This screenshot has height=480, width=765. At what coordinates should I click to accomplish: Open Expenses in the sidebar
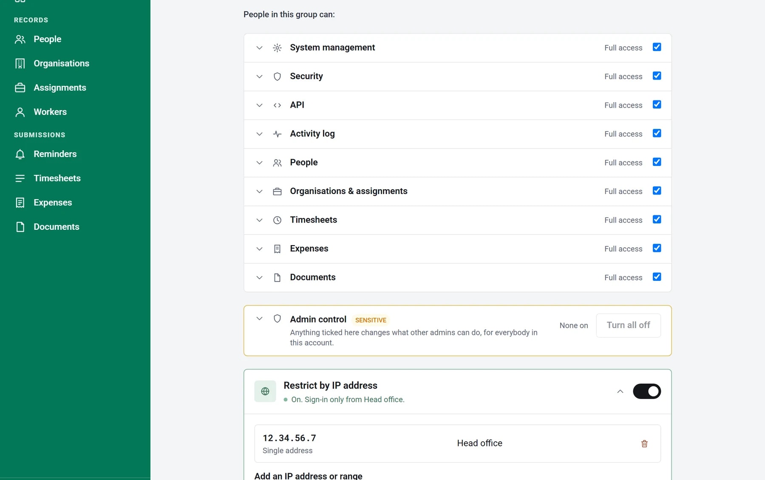click(x=53, y=203)
